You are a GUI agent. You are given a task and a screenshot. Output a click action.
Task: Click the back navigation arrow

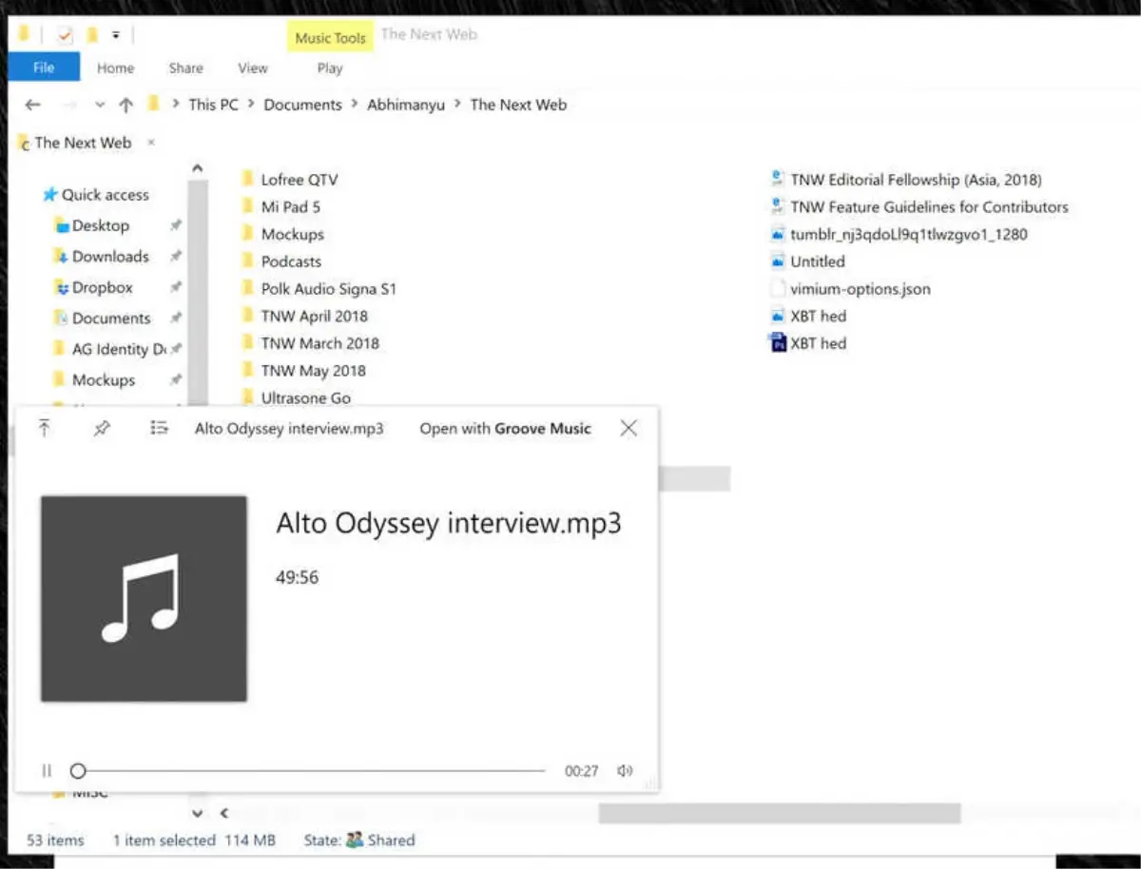pos(32,105)
